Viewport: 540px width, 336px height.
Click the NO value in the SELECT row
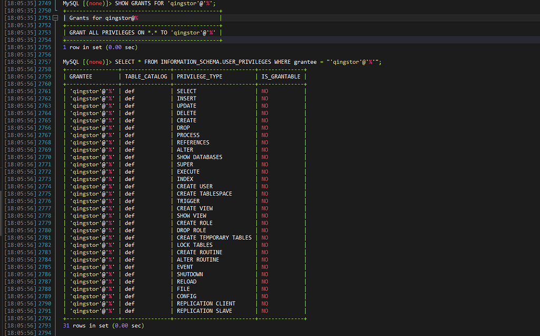pos(265,91)
